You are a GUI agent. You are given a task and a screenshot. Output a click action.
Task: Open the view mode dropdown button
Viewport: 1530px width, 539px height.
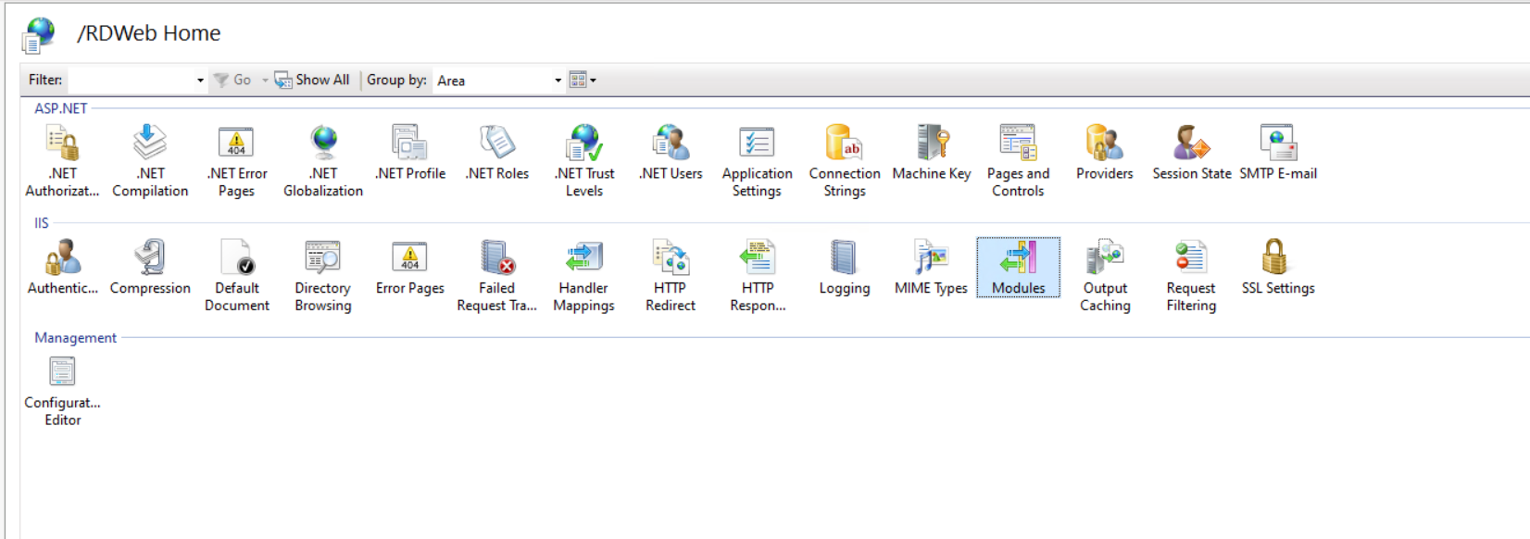[x=583, y=81]
